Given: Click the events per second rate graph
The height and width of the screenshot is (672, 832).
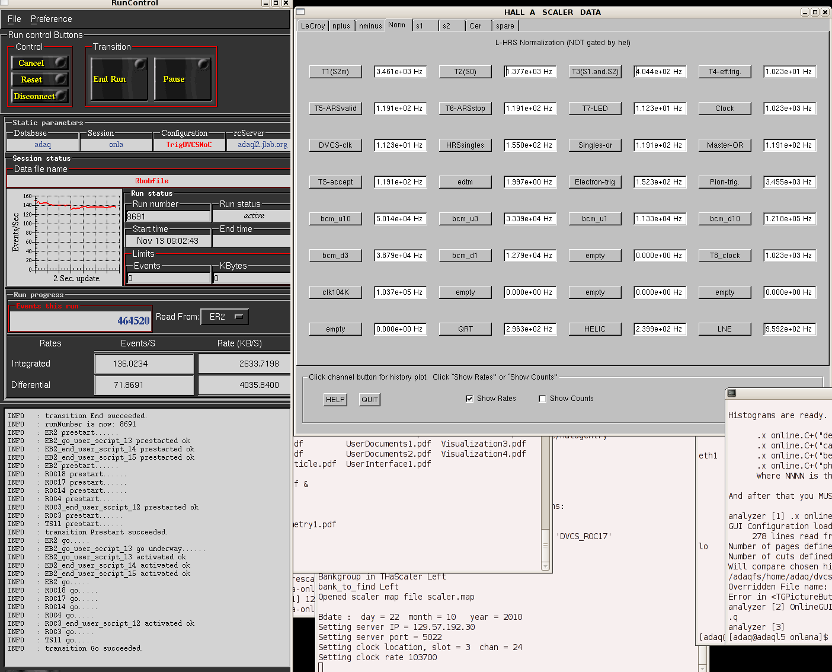Looking at the screenshot, I should (x=64, y=237).
